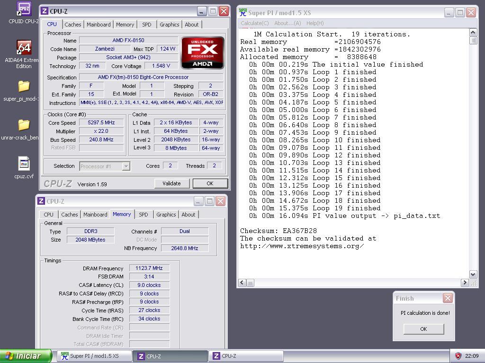Select SPD tab in lower CPU-Z window
485x363 pixels.
[143, 214]
